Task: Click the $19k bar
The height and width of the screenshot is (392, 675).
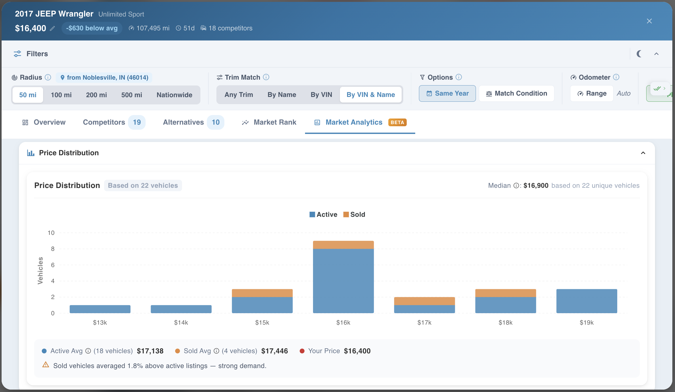Action: tap(587, 301)
